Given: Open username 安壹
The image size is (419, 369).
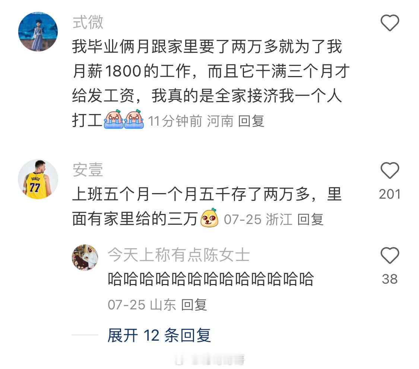Looking at the screenshot, I should click(x=88, y=169).
